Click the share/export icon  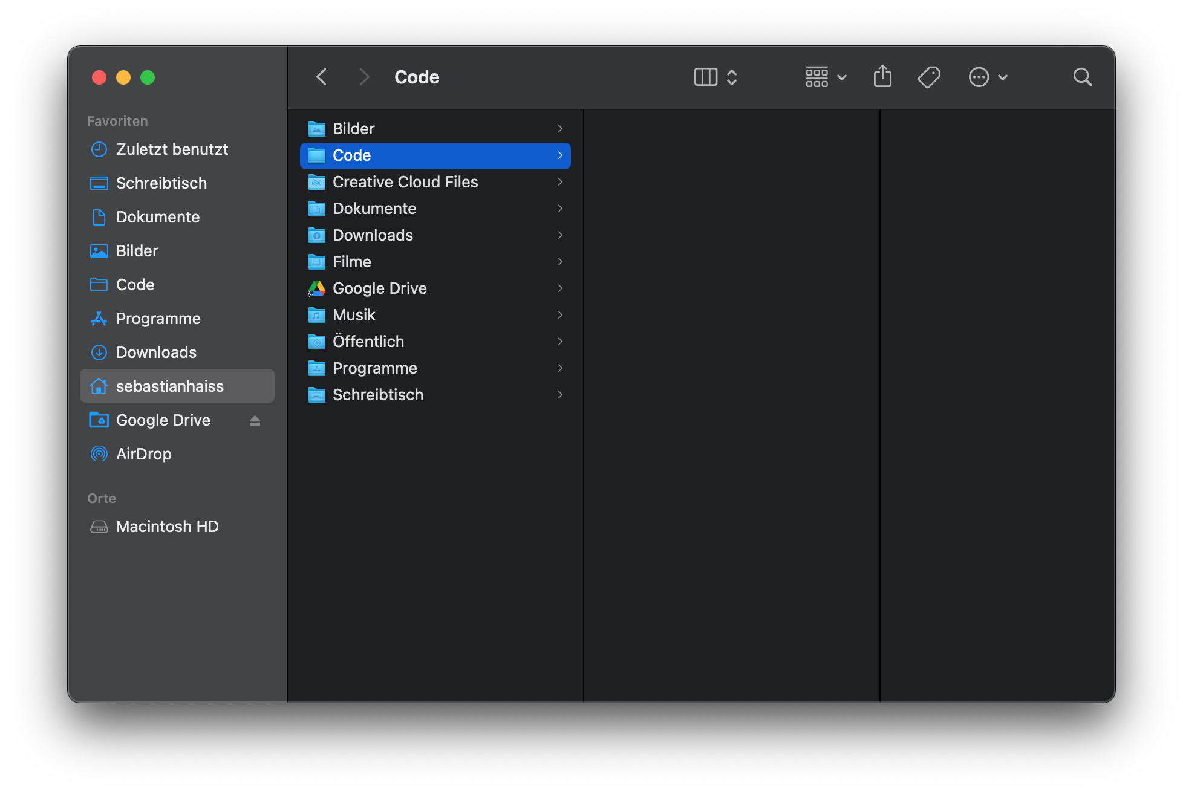pos(882,77)
